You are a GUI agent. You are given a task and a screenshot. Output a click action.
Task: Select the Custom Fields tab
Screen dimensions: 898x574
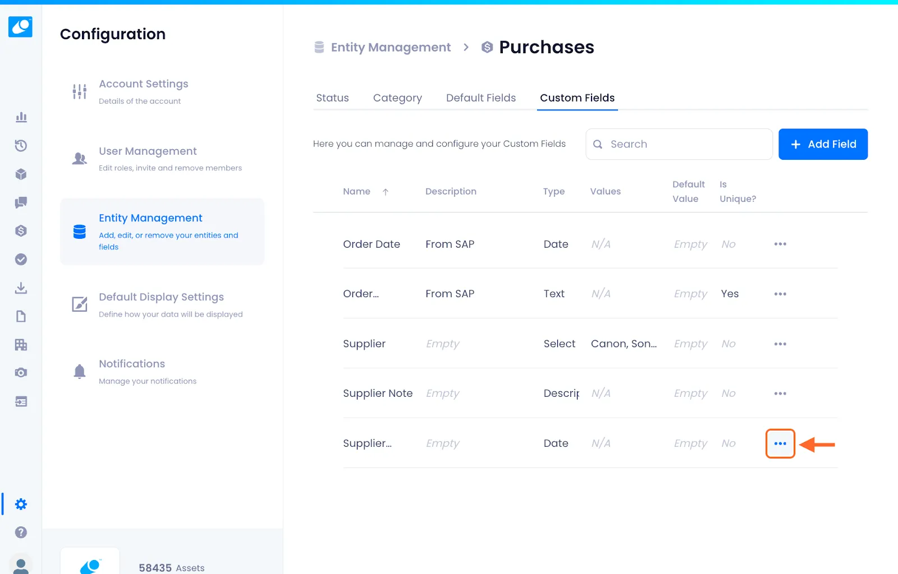tap(577, 98)
